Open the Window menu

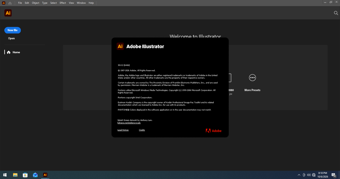81,3
